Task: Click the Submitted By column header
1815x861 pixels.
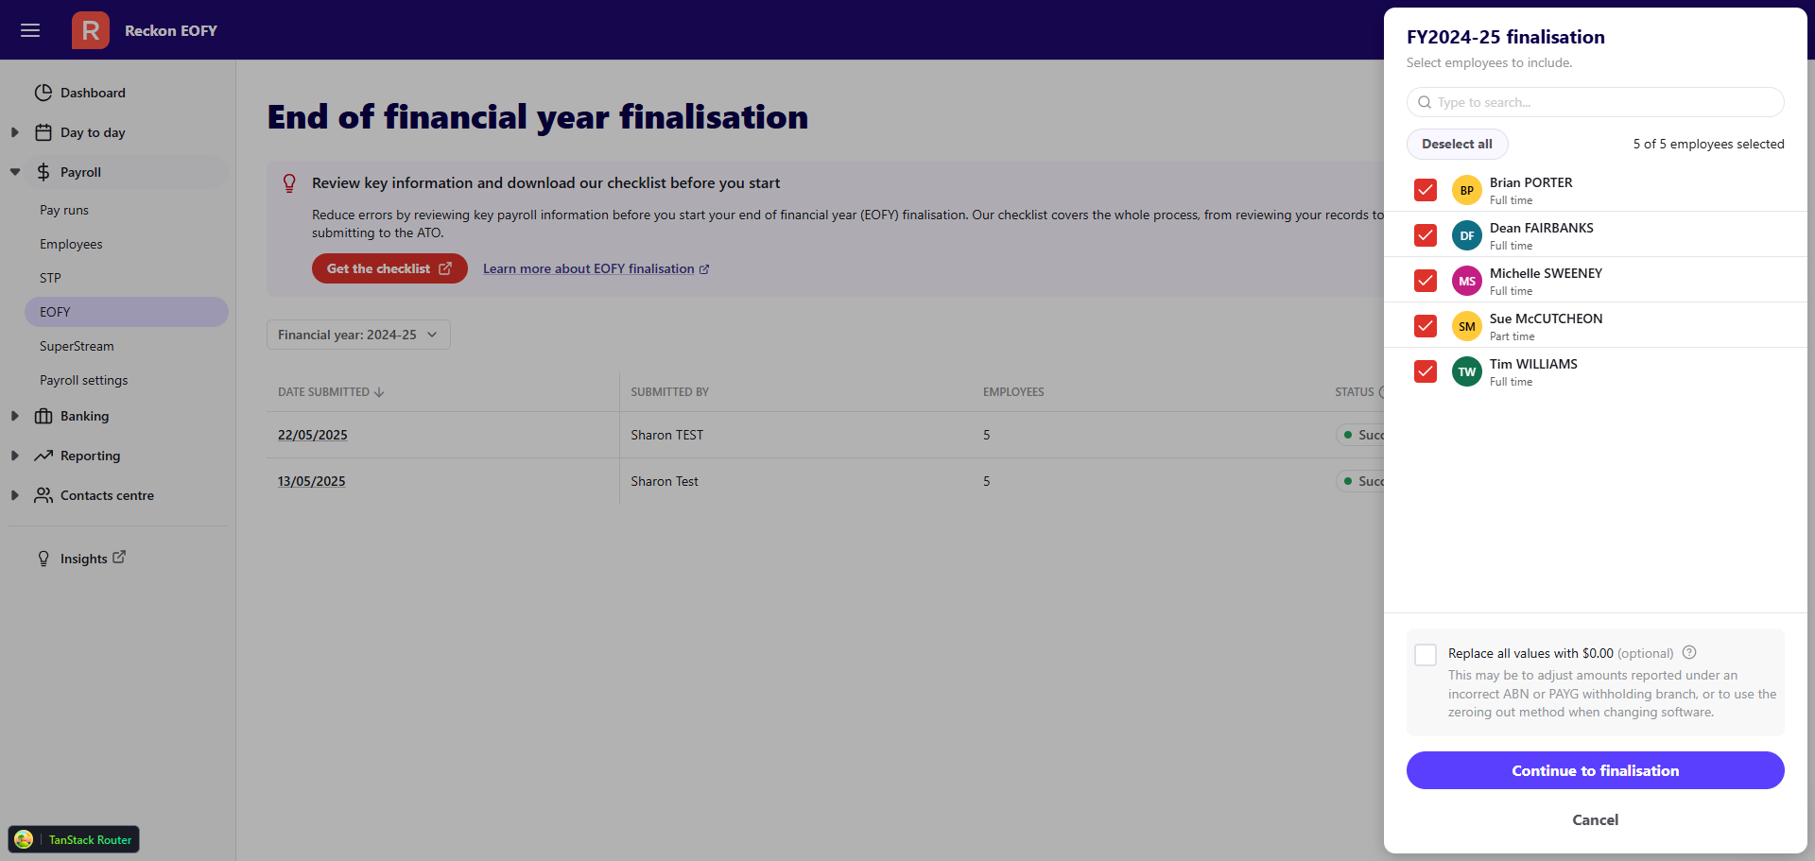Action: click(x=669, y=392)
